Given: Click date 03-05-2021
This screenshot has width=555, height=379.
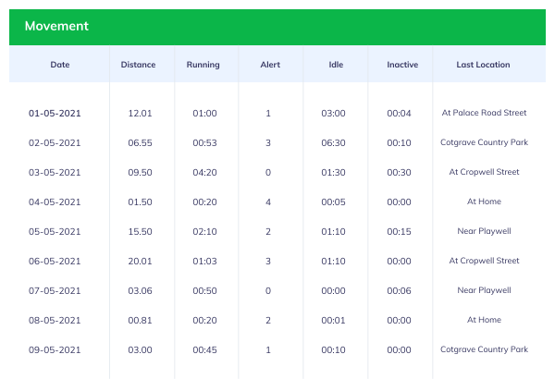Looking at the screenshot, I should pyautogui.click(x=55, y=172).
